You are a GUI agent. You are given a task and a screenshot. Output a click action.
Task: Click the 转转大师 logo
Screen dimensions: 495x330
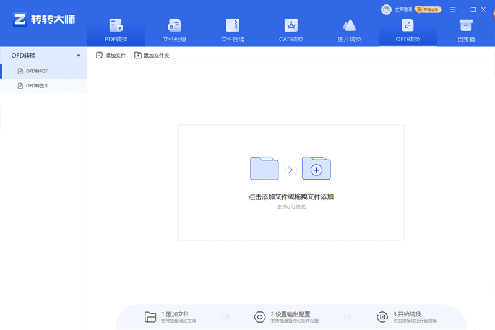pos(43,19)
